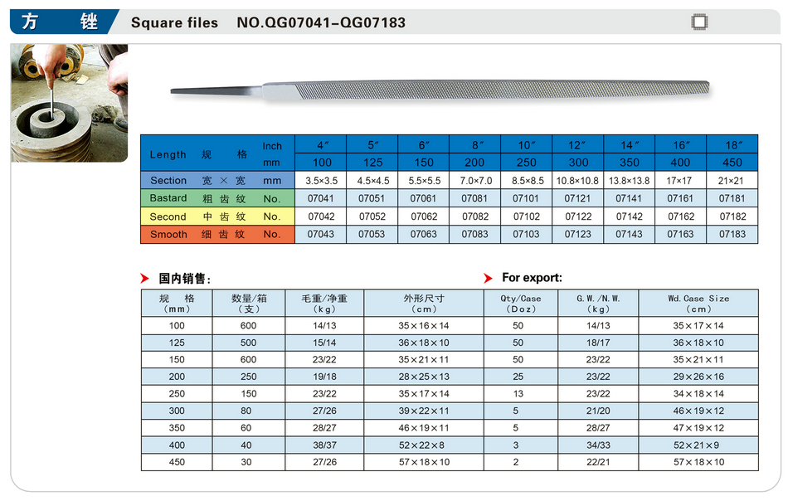Select the quantity 80 cell
Screen dimensions: 788x501
click(249, 411)
